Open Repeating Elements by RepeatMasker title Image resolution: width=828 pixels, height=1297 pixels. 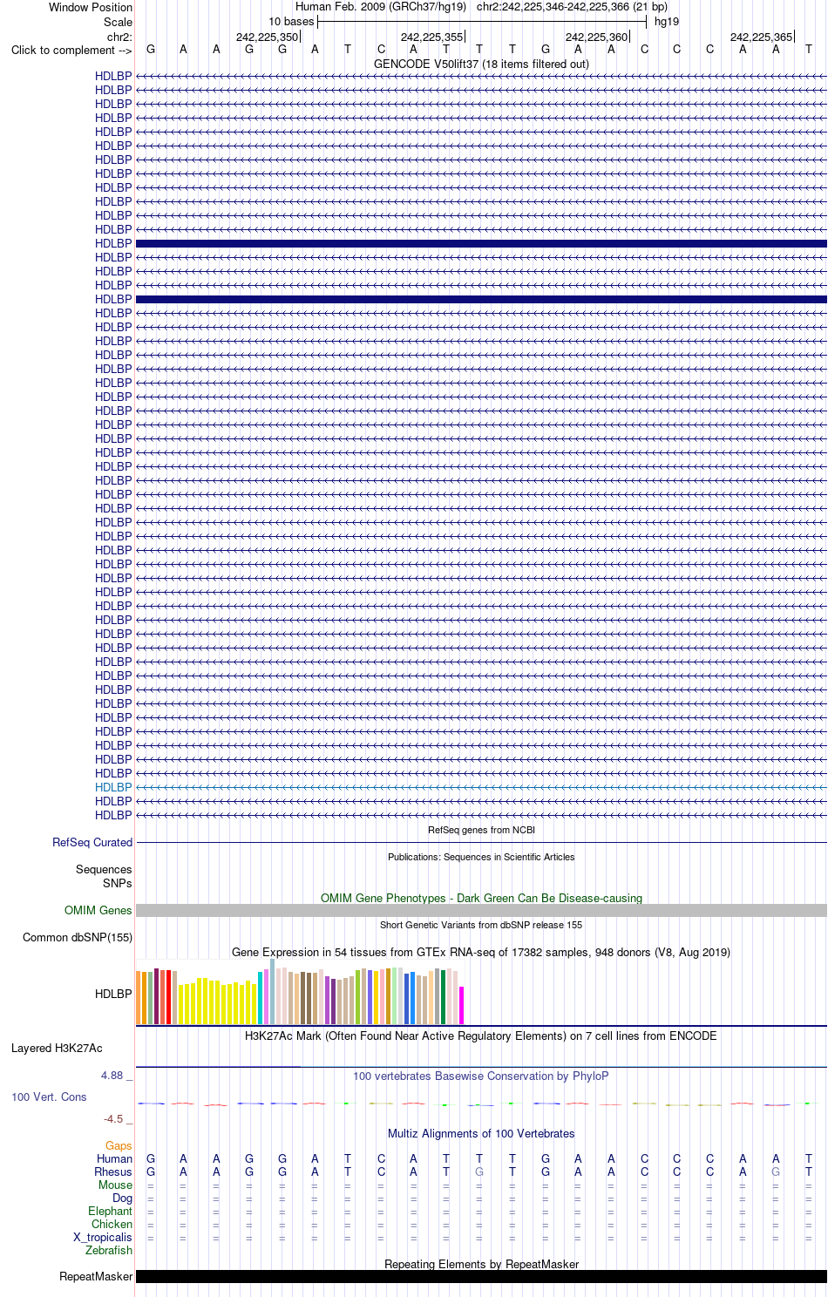(481, 1264)
